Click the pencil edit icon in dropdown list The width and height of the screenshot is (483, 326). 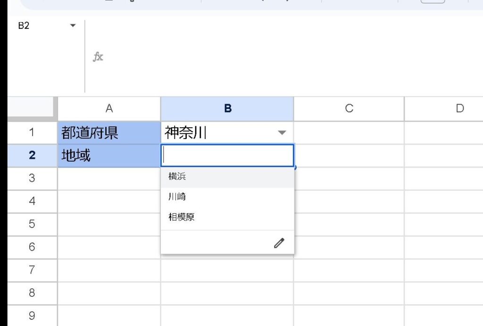[279, 243]
